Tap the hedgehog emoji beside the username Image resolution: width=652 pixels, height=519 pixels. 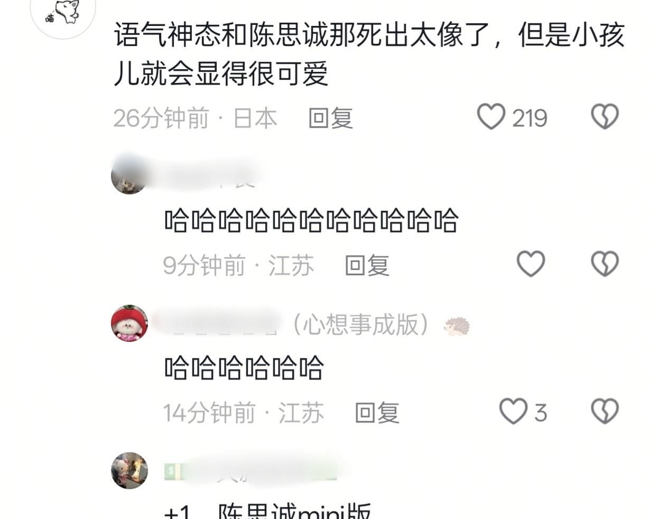coord(457,326)
